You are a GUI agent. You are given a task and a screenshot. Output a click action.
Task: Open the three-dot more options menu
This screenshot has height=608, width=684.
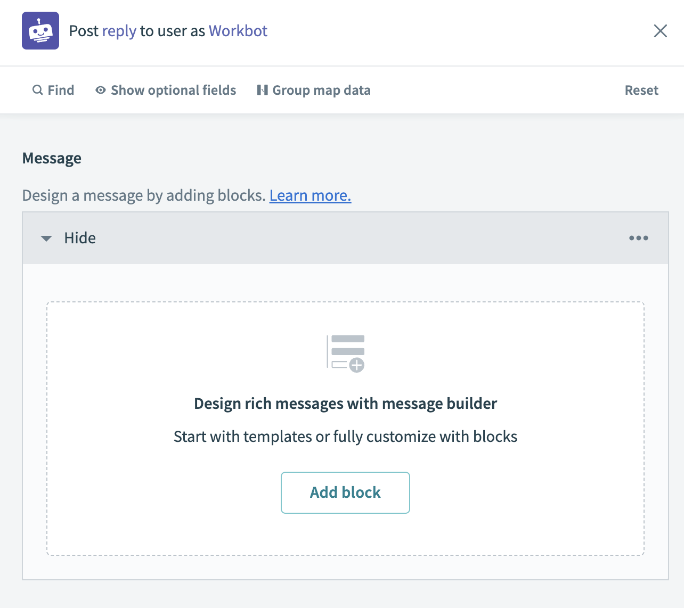pyautogui.click(x=638, y=238)
